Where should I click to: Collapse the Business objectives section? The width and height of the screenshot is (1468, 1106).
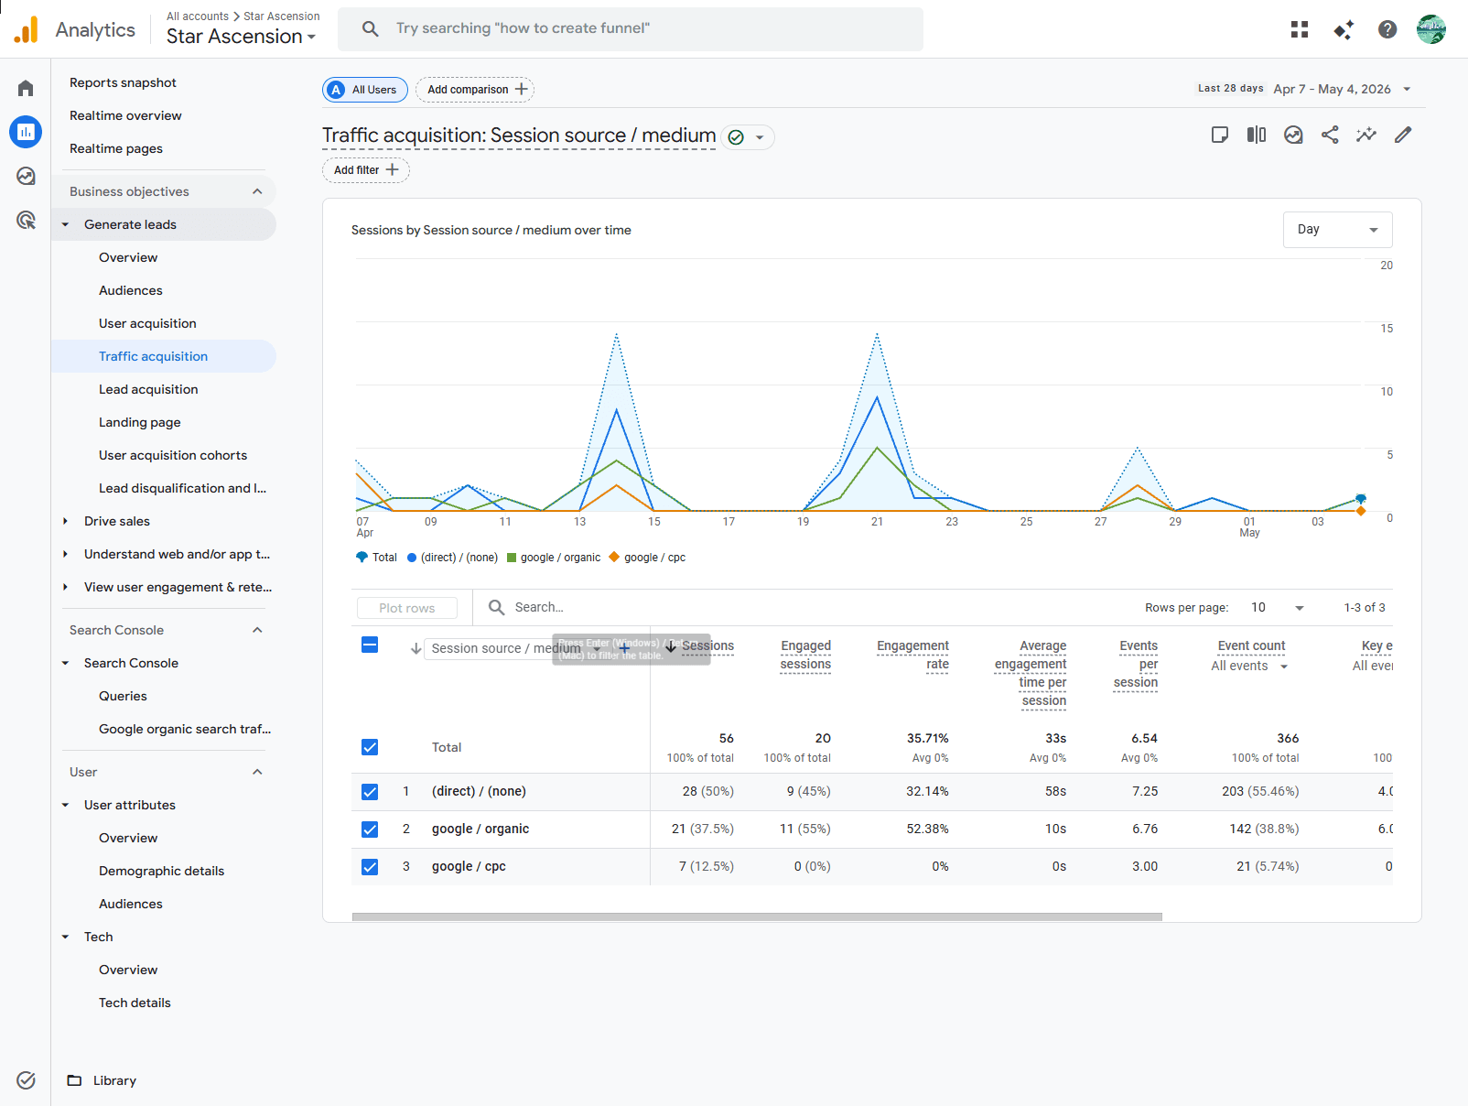(x=257, y=191)
